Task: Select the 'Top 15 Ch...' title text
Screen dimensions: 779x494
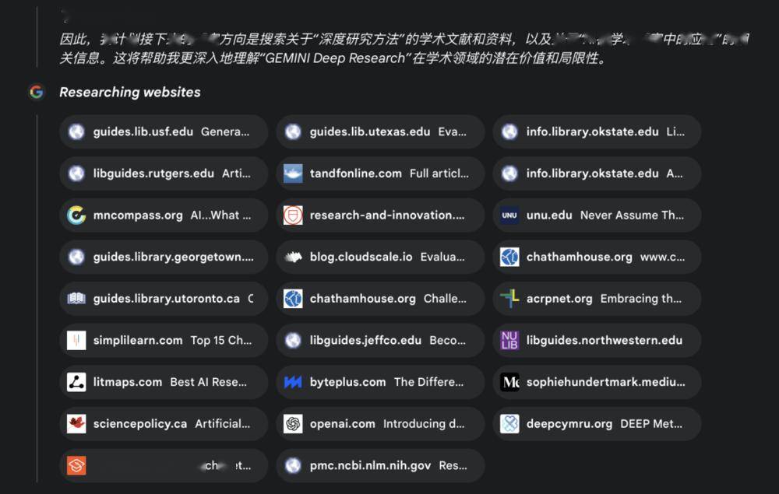Action: (x=221, y=341)
